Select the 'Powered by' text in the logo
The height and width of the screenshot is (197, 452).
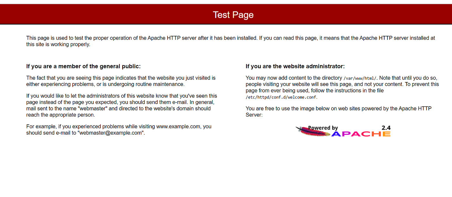[x=322, y=128]
